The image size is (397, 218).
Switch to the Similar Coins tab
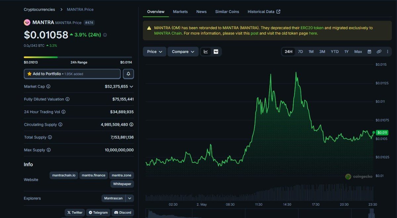[227, 12]
